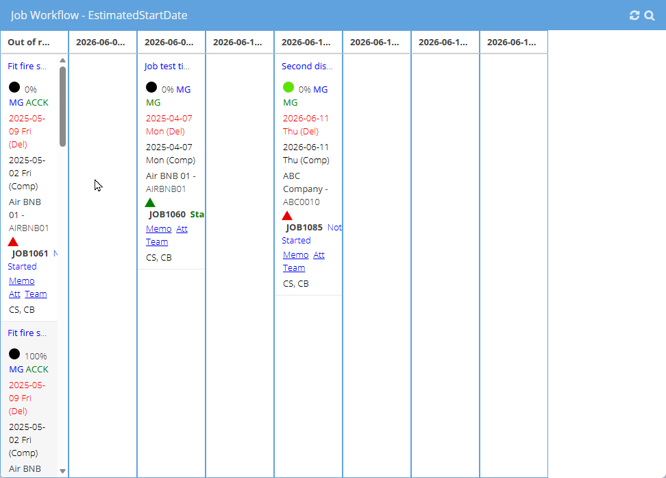Image resolution: width=666 pixels, height=478 pixels.
Task: Click 'Air BNB 01 - AIRBNB01' in JOB1060 card
Action: [171, 182]
